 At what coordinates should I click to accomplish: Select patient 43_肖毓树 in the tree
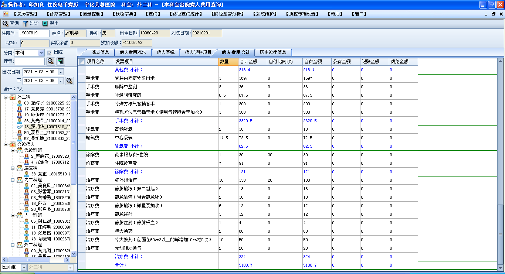(51, 239)
